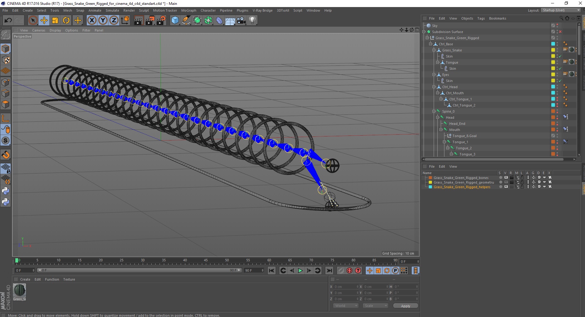Click the Grass_Snake_Green_Rigged_bones layer color swatch

click(x=430, y=178)
